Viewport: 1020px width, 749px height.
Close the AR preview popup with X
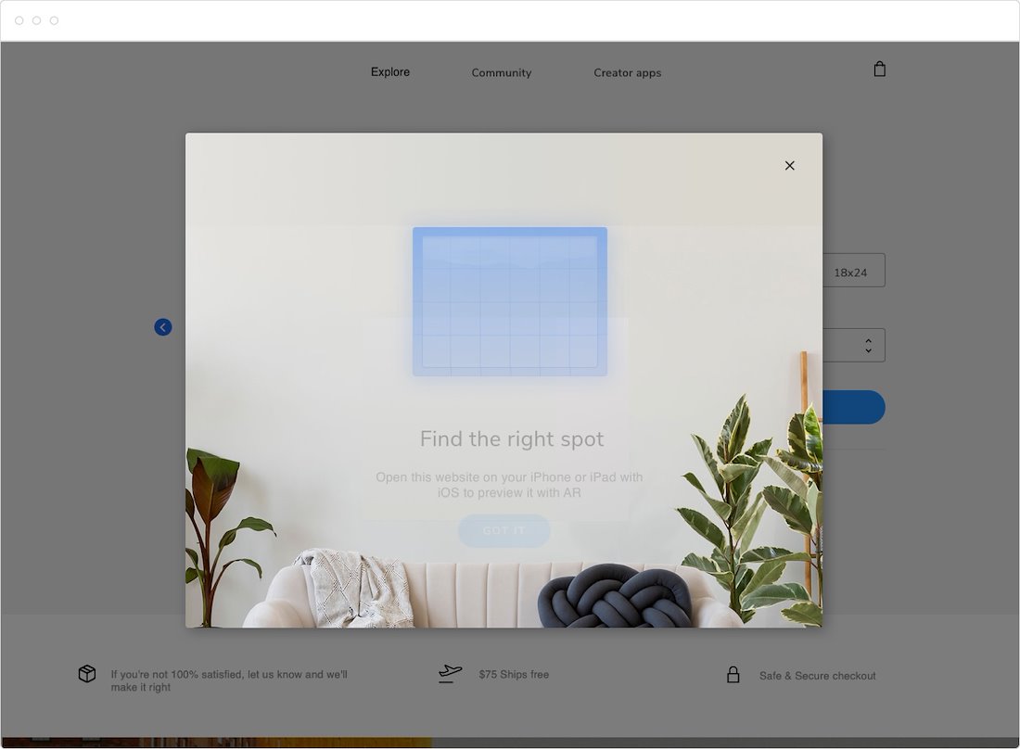[x=789, y=166]
